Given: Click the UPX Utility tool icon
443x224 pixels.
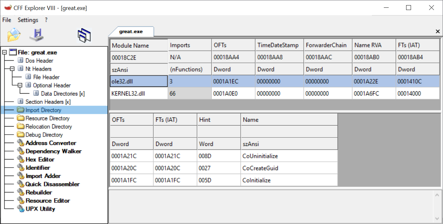Looking at the screenshot, I should (21, 209).
